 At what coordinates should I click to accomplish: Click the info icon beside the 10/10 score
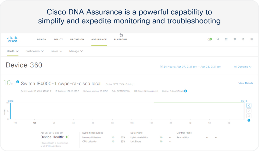click(x=18, y=82)
